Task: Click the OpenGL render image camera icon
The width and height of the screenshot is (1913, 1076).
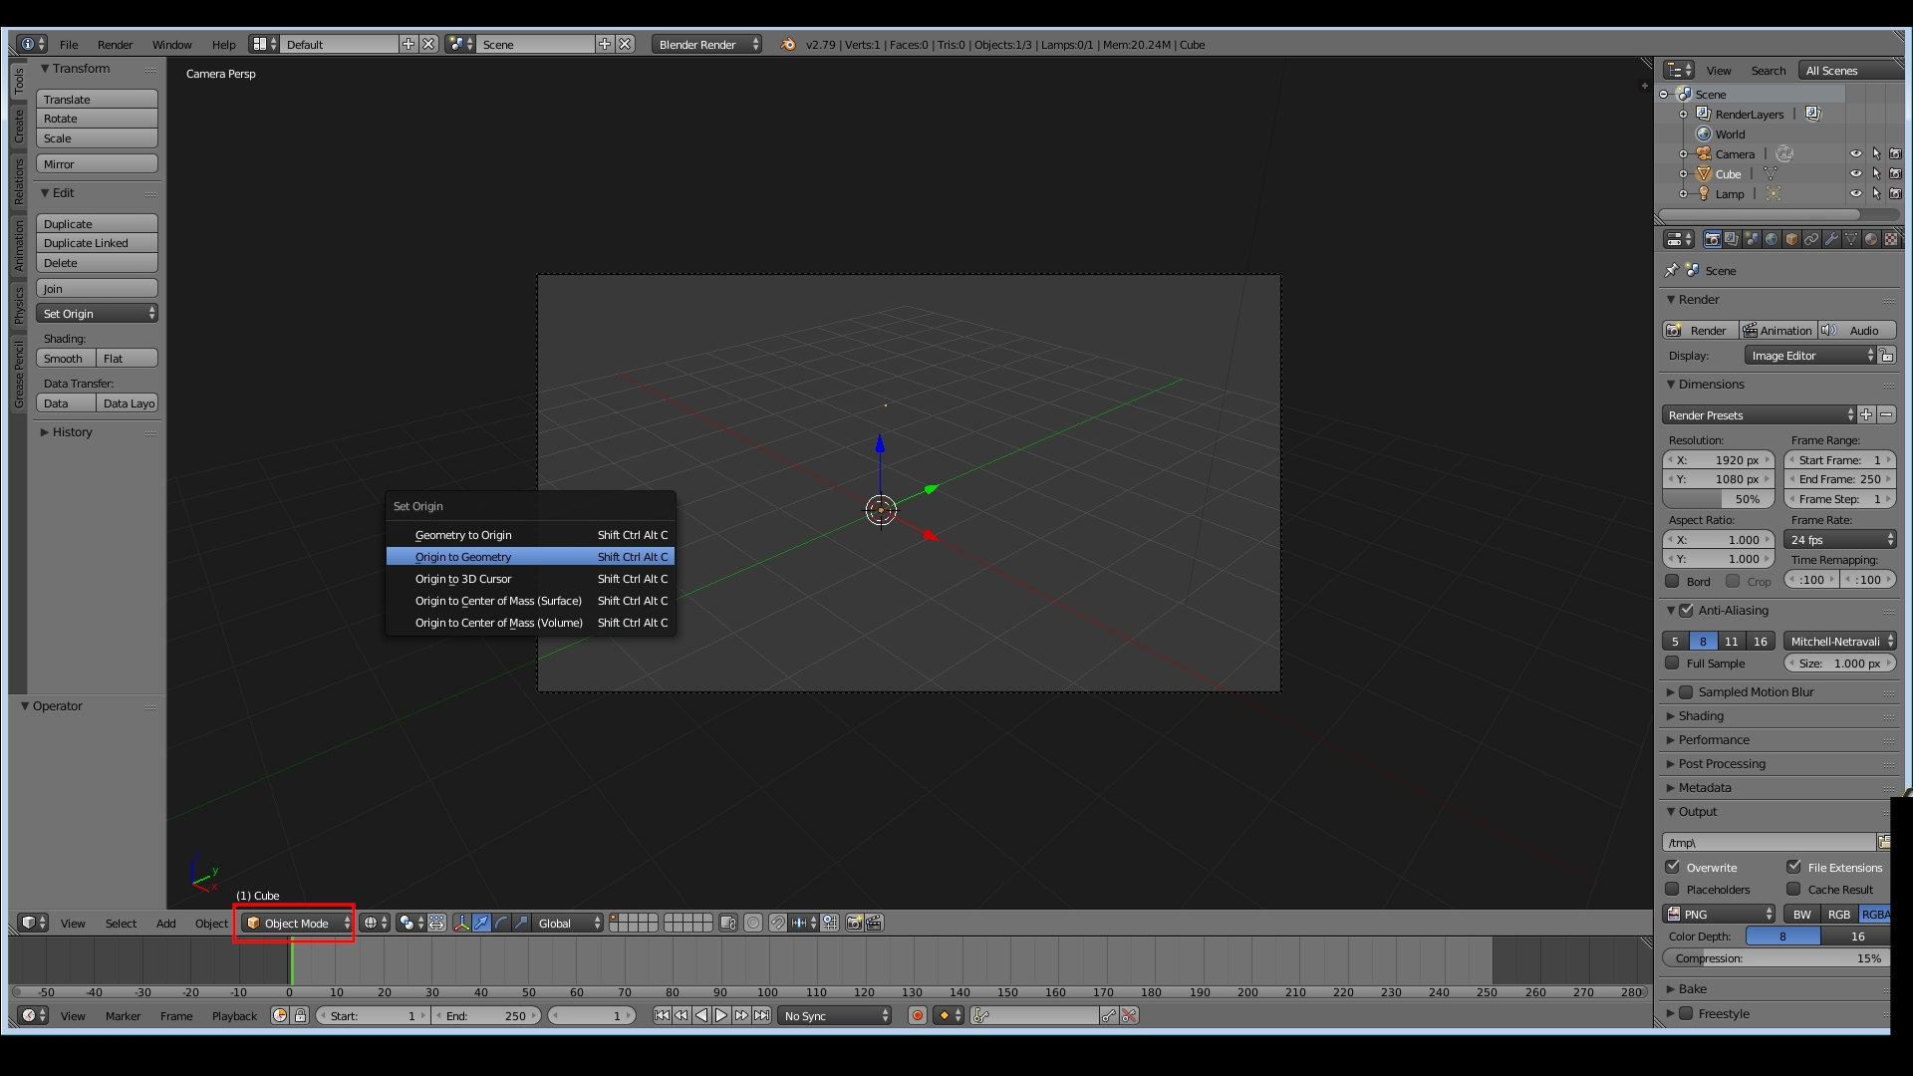Action: pos(854,923)
